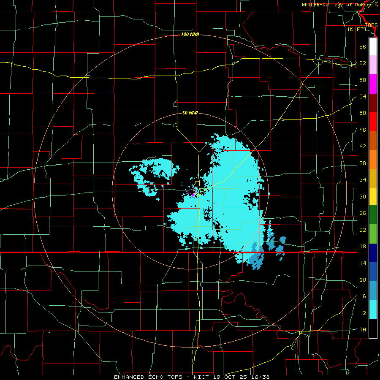Click the legend value "10"
Screen dimensions: 380x380
pyautogui.click(x=363, y=280)
